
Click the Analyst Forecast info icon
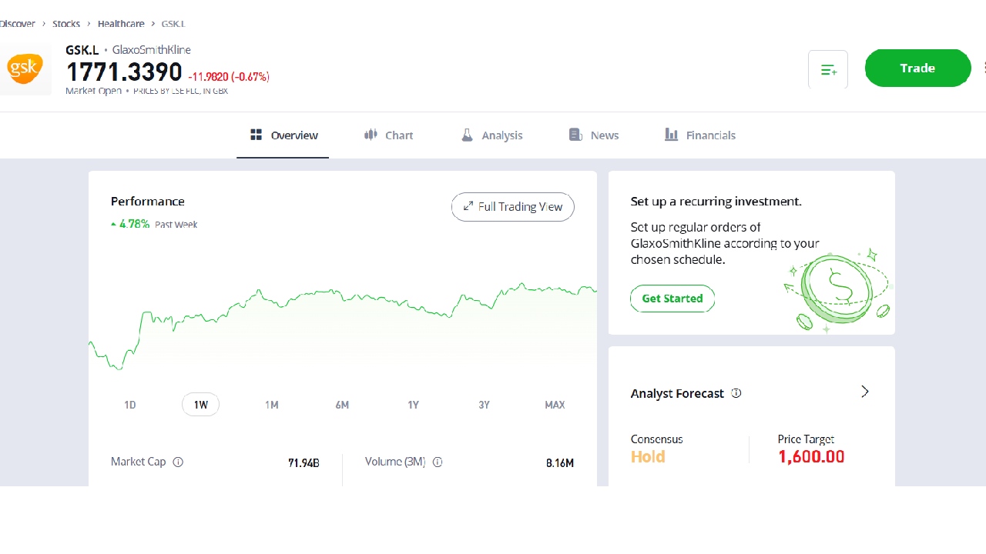(736, 393)
